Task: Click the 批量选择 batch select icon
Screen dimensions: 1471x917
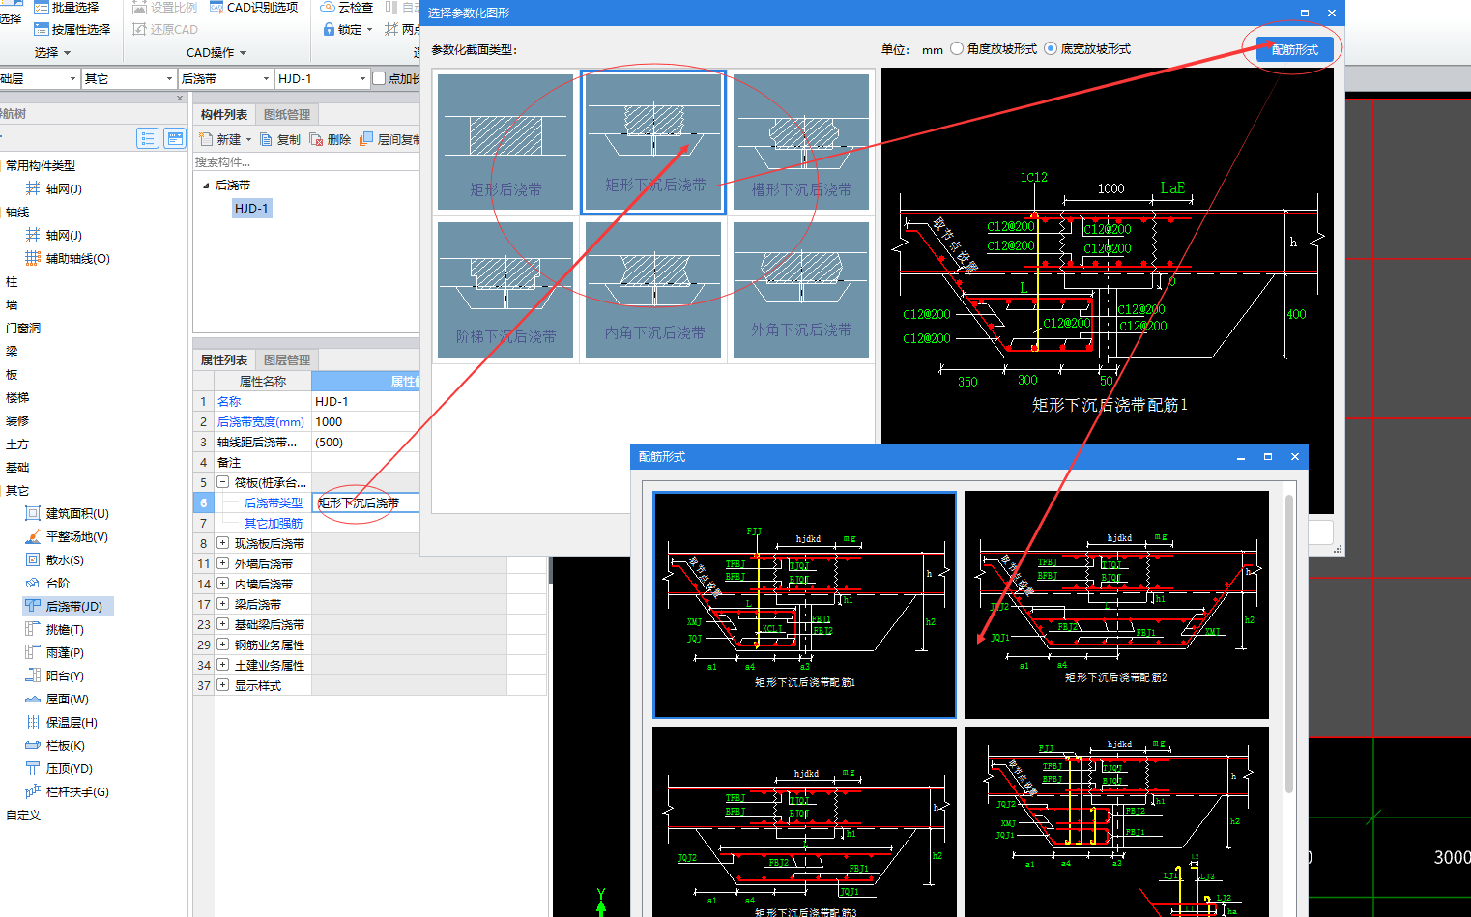Action: tap(42, 7)
